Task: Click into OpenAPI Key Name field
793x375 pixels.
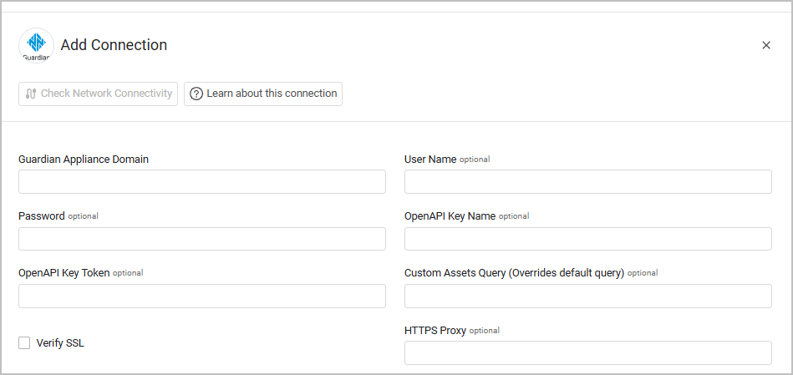Action: (587, 239)
